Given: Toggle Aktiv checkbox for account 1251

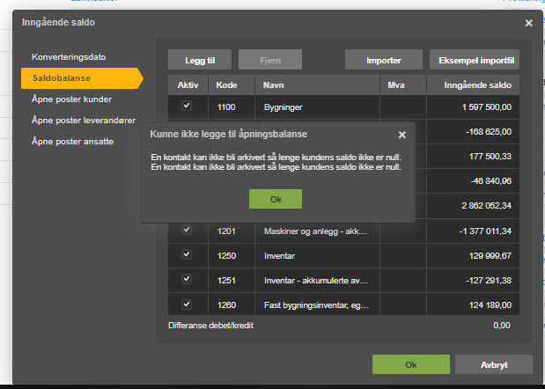Looking at the screenshot, I should click(186, 279).
